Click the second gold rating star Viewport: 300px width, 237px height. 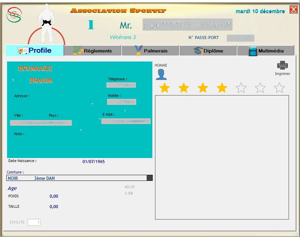point(184,88)
